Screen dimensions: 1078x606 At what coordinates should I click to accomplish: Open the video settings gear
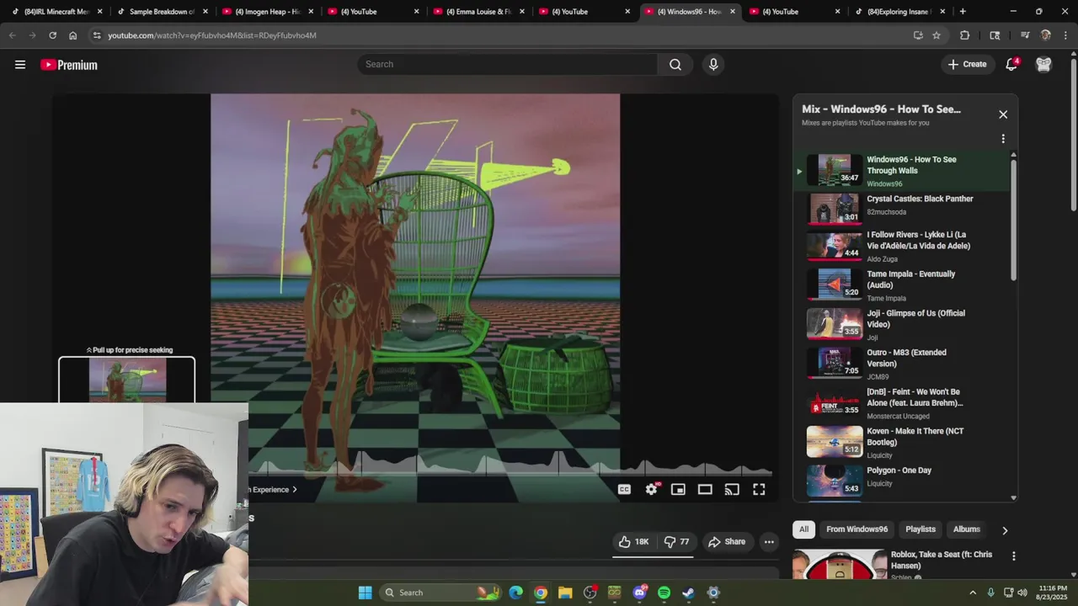pyautogui.click(x=651, y=490)
